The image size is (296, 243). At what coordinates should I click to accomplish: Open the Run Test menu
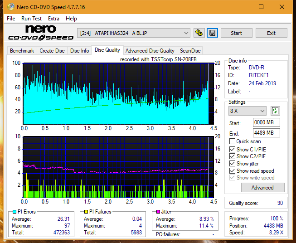click(x=31, y=19)
